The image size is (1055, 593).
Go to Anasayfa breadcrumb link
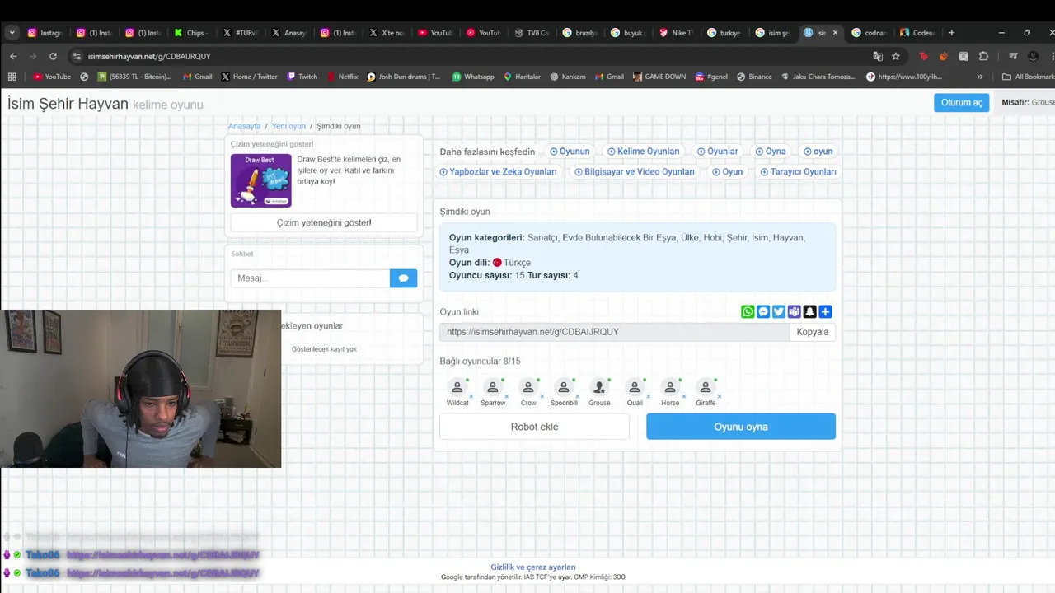(244, 126)
